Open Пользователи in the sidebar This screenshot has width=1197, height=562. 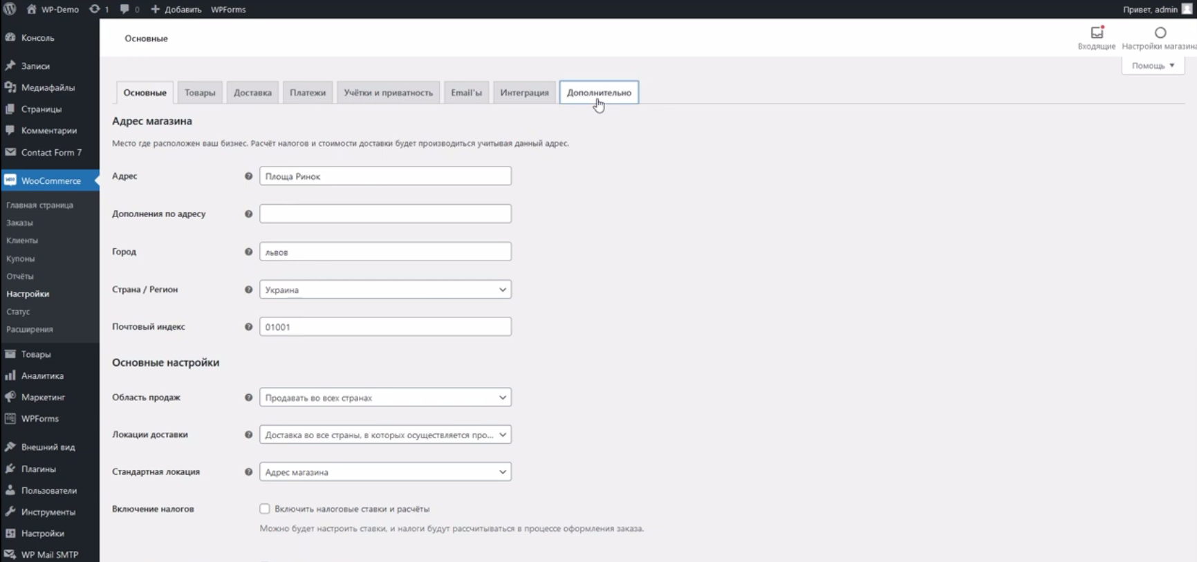click(50, 490)
